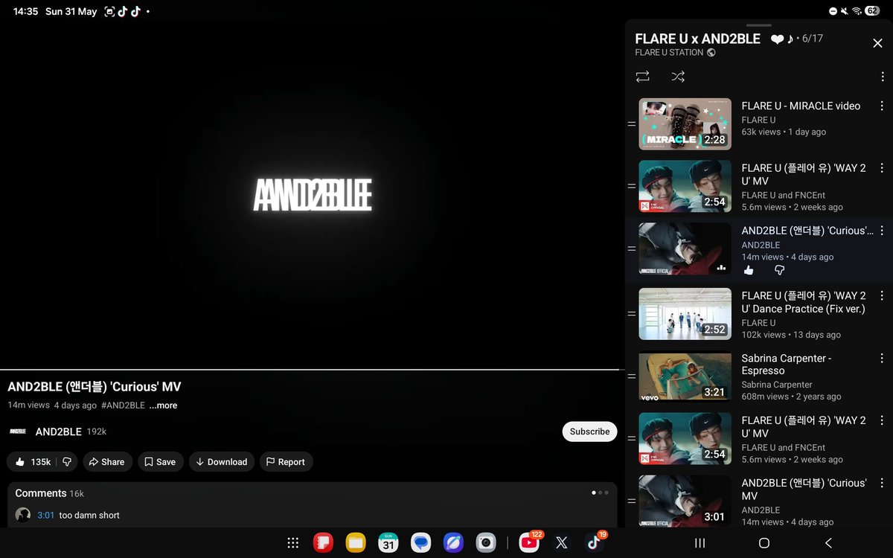Open options for the first 'WAY 2 U' MV item

click(x=882, y=169)
